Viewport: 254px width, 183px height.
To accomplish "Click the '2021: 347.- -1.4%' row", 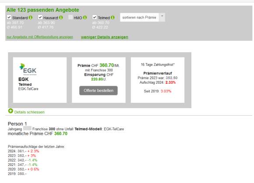I will (x=23, y=165).
